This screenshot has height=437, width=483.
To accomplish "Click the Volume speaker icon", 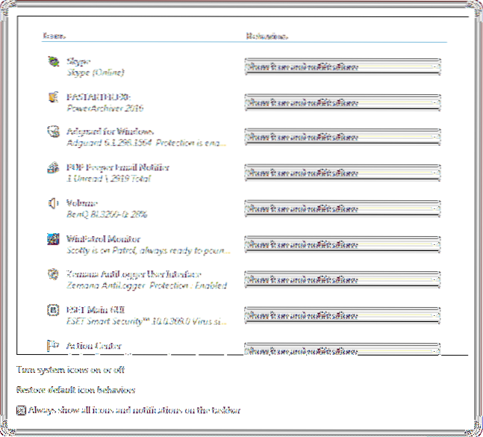I will point(52,203).
